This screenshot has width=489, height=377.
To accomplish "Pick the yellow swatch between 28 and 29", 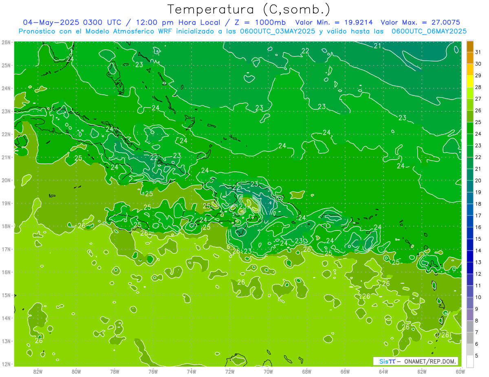I will tap(470, 81).
